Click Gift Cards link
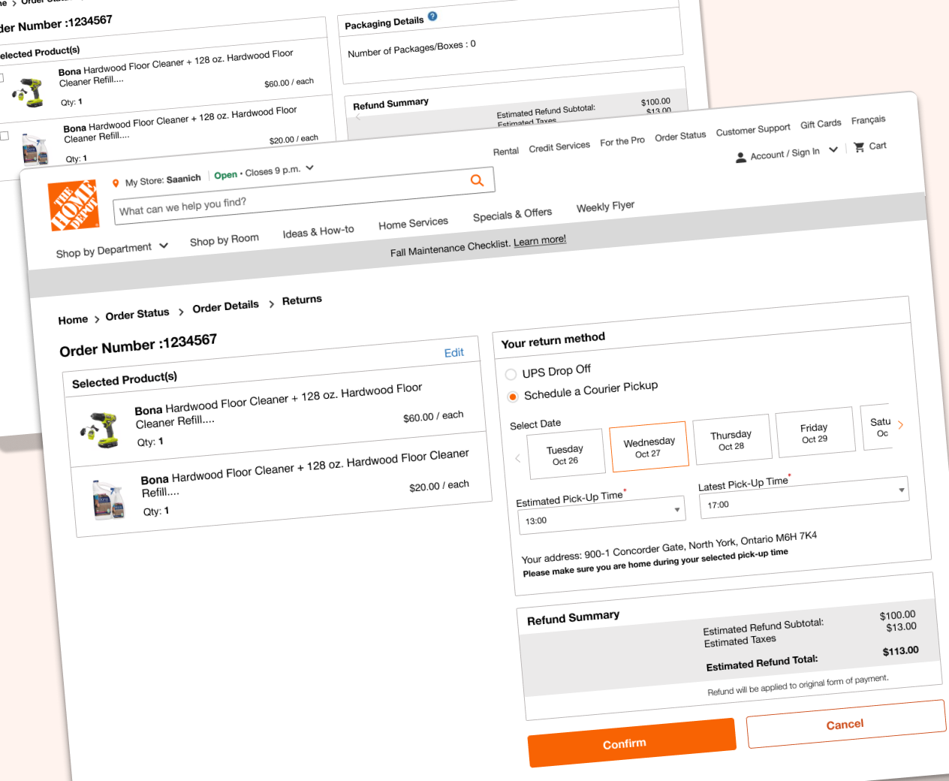Image resolution: width=949 pixels, height=781 pixels. click(x=821, y=123)
